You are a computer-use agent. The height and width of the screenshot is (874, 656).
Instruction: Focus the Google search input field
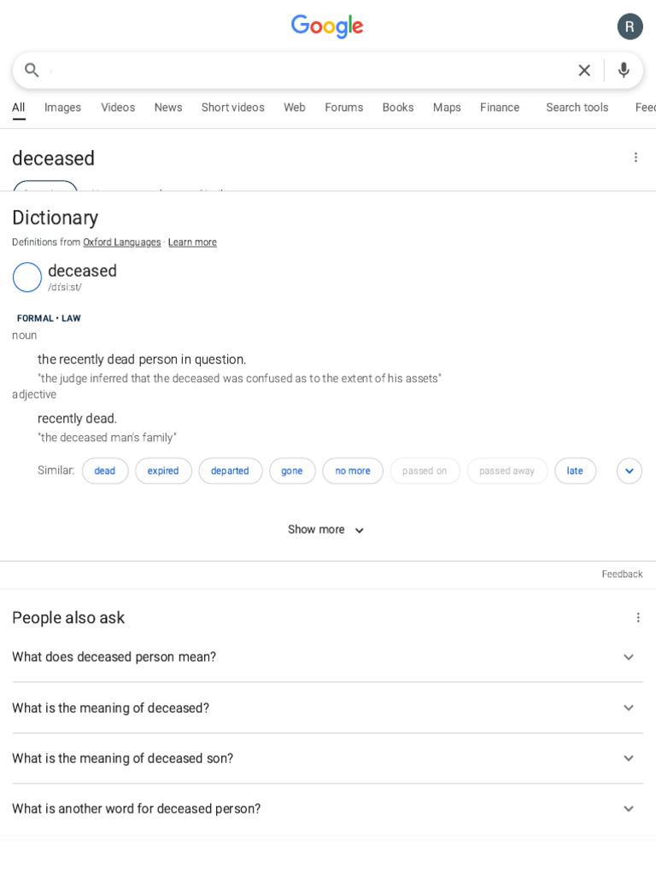pyautogui.click(x=307, y=70)
